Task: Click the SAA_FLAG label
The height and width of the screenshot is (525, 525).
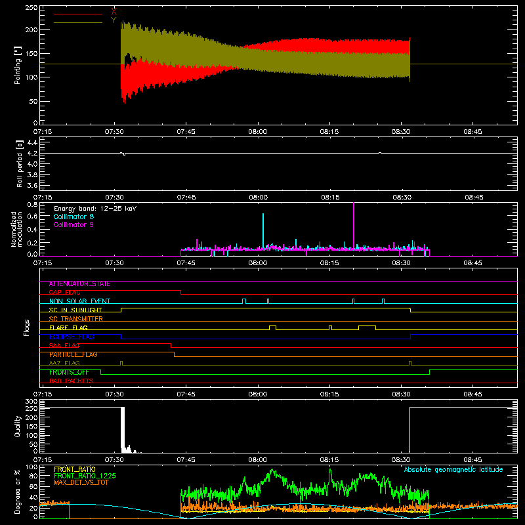Action: click(x=64, y=345)
